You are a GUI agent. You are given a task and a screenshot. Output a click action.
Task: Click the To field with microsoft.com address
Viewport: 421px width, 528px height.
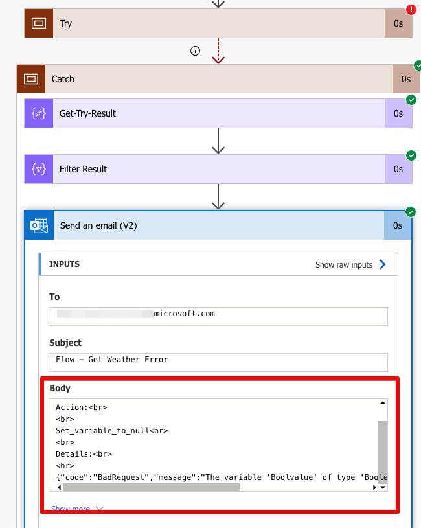click(218, 316)
